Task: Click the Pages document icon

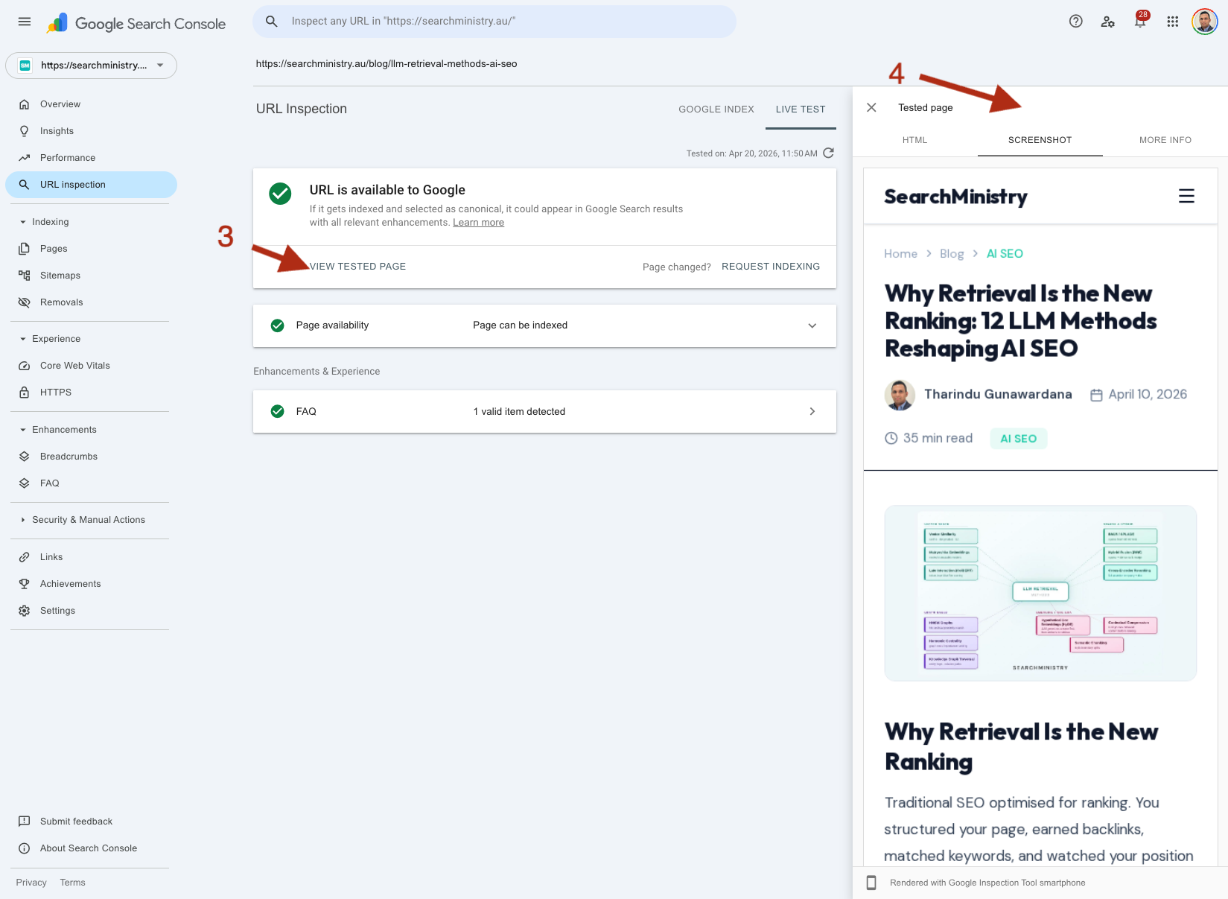Action: click(25, 249)
